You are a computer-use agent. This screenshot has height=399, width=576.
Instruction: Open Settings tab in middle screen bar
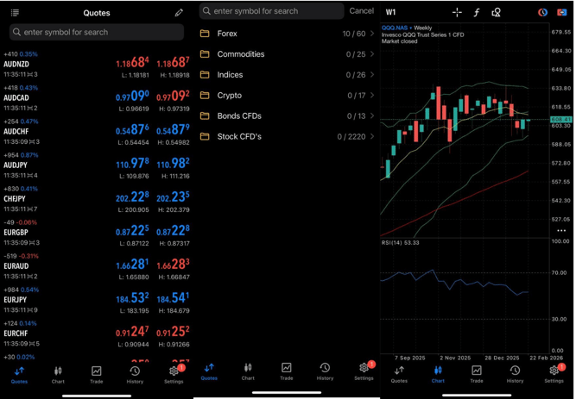364,371
